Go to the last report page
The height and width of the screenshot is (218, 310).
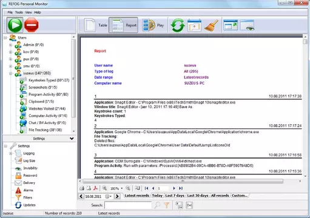(181, 188)
